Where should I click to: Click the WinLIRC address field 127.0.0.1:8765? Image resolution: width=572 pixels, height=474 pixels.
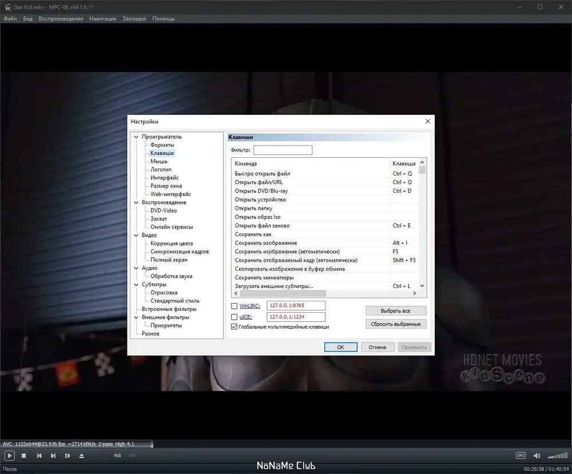296,305
